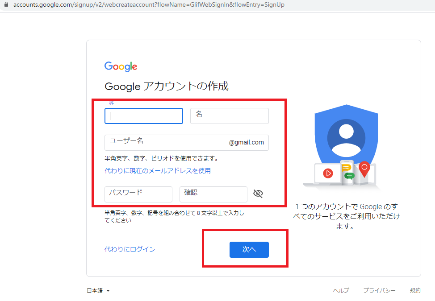This screenshot has width=435, height=301.
Task: Click the 確認 confirm password field
Action: 213,194
